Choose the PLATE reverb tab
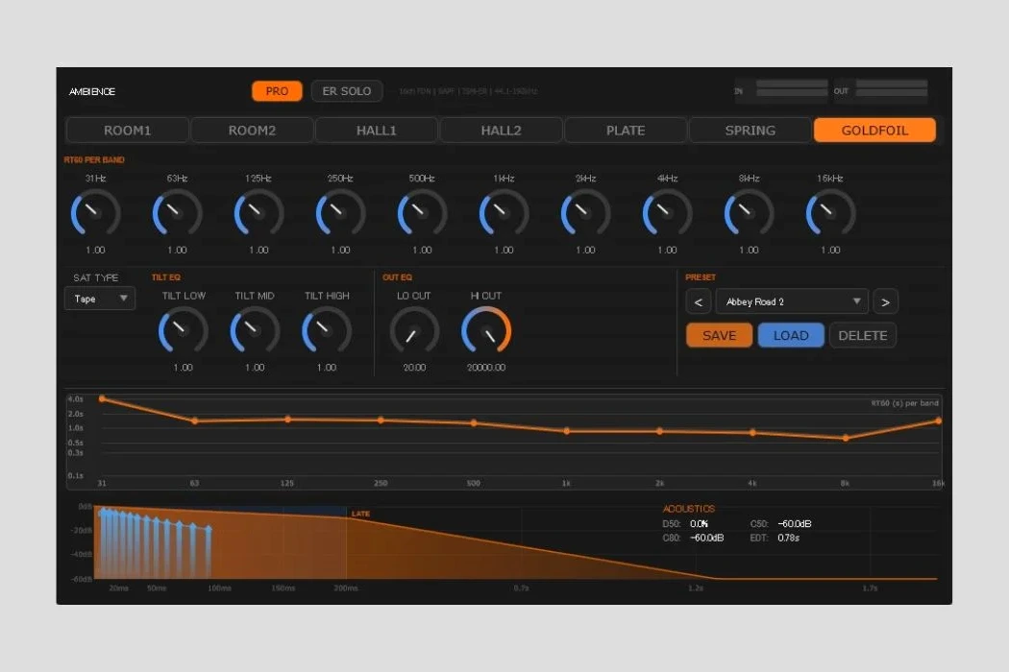The height and width of the screenshot is (672, 1009). click(x=626, y=131)
